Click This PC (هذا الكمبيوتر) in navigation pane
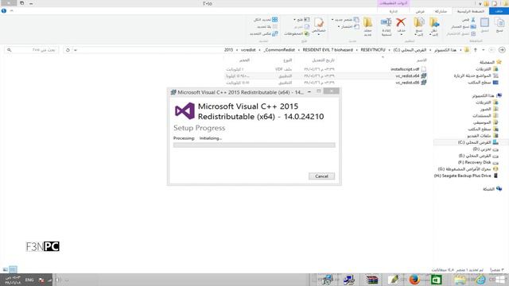 pos(487,95)
